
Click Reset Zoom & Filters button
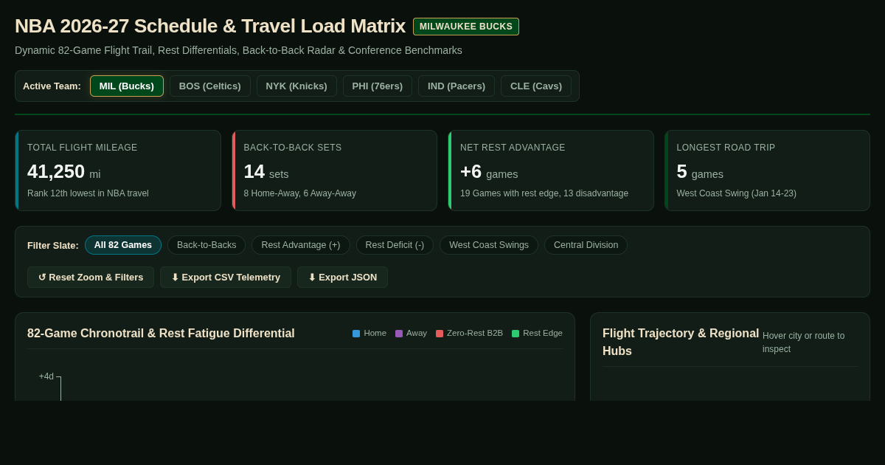coord(91,278)
